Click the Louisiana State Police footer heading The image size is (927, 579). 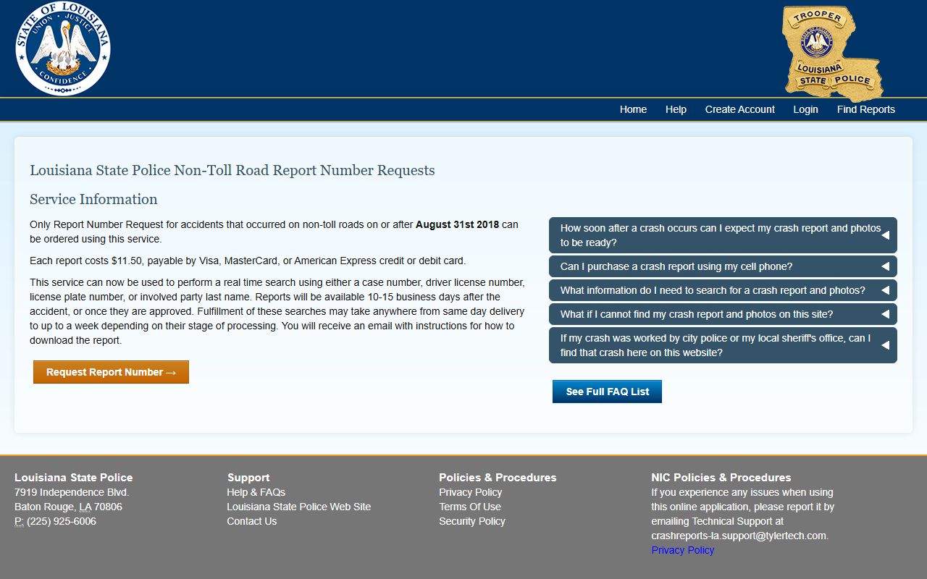pos(74,478)
